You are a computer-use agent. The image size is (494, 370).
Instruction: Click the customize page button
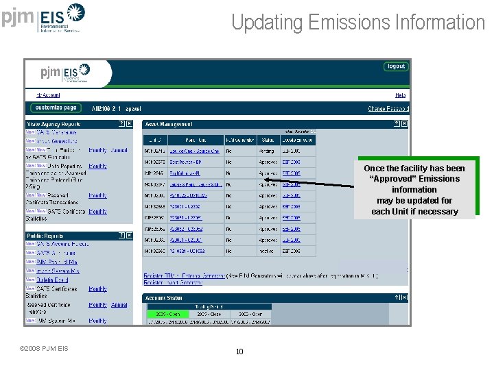pos(56,108)
